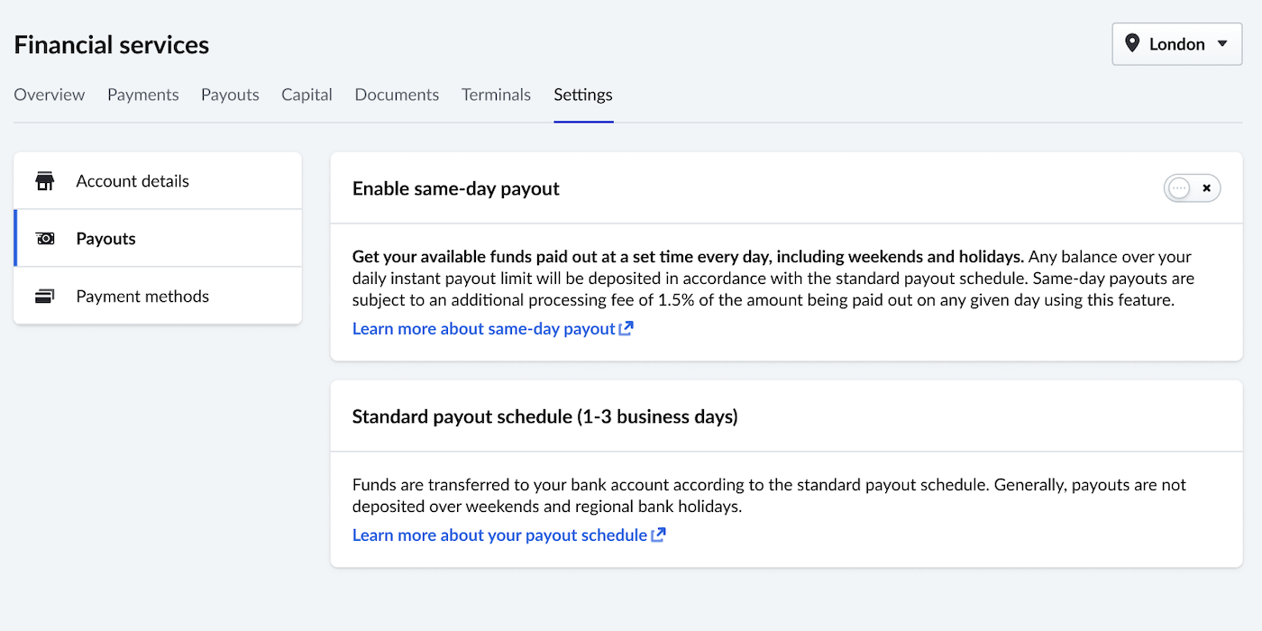Open Payment methods in the settings sidebar
Image resolution: width=1262 pixels, height=631 pixels.
(142, 297)
